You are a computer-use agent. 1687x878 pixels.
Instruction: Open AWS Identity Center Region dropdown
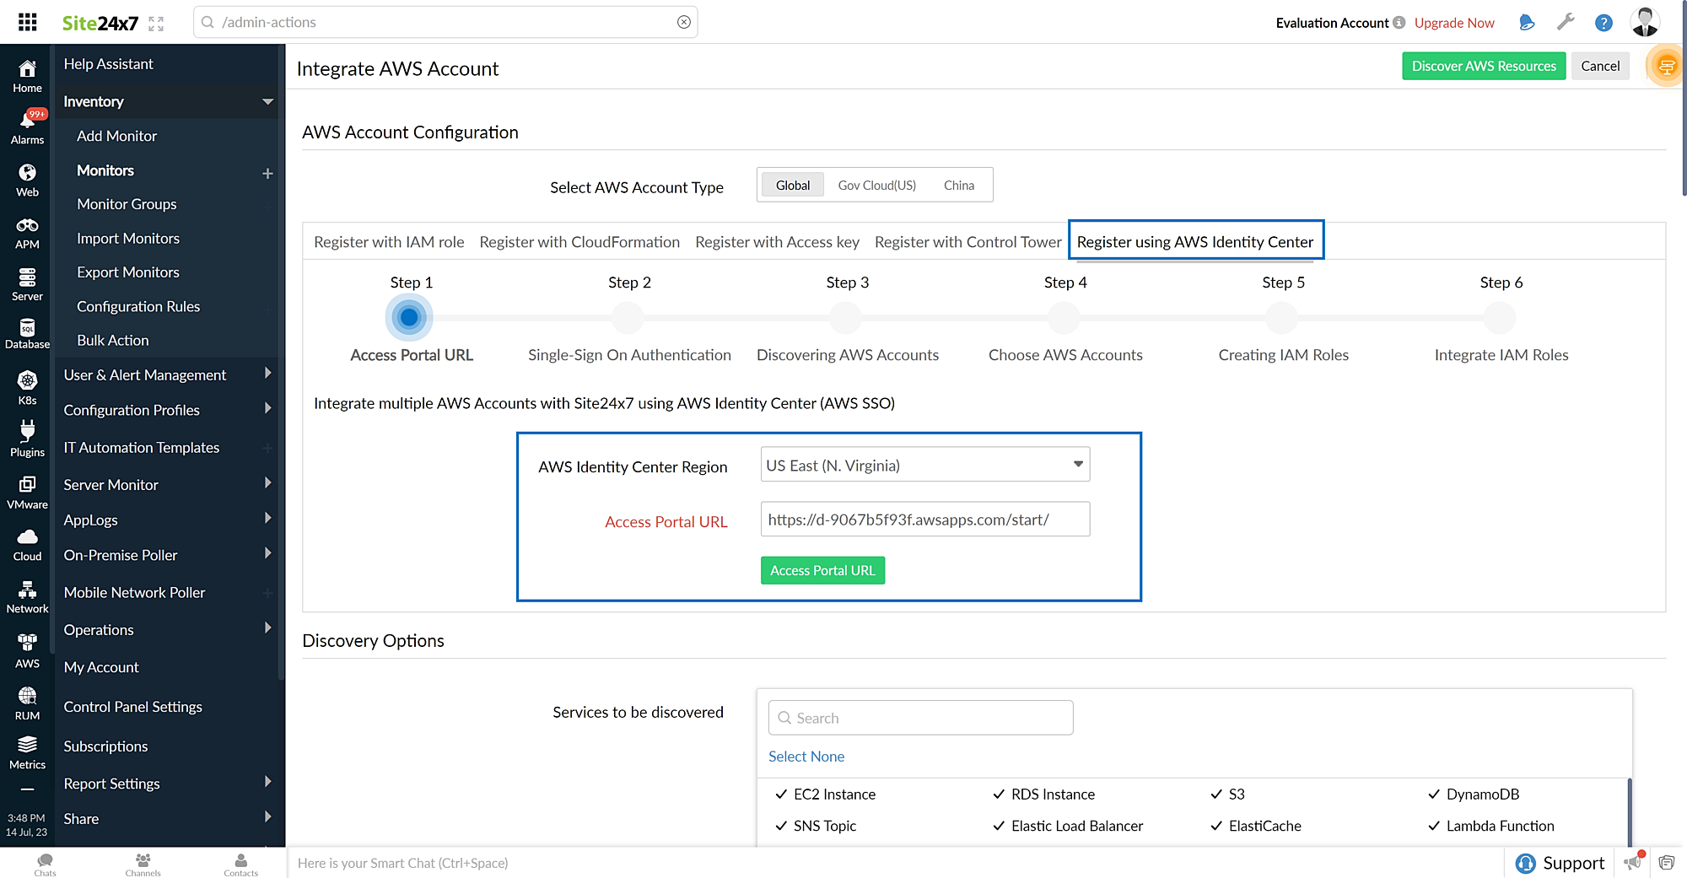924,465
